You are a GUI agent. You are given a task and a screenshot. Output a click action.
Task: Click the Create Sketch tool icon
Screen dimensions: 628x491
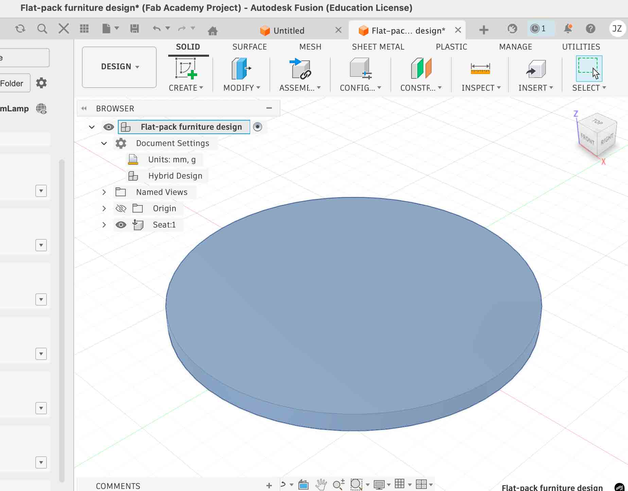click(186, 68)
